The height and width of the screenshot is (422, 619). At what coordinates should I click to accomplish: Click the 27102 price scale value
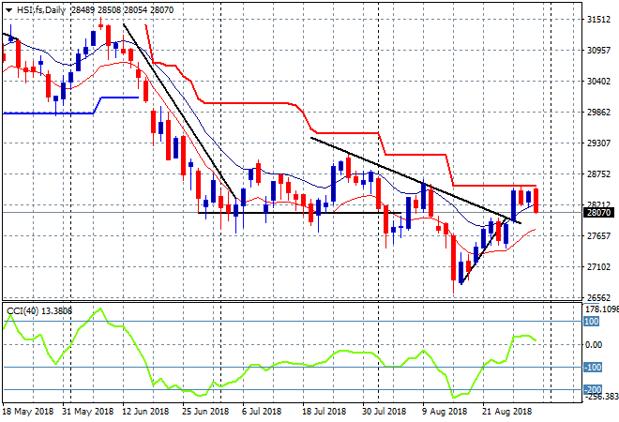tap(598, 267)
